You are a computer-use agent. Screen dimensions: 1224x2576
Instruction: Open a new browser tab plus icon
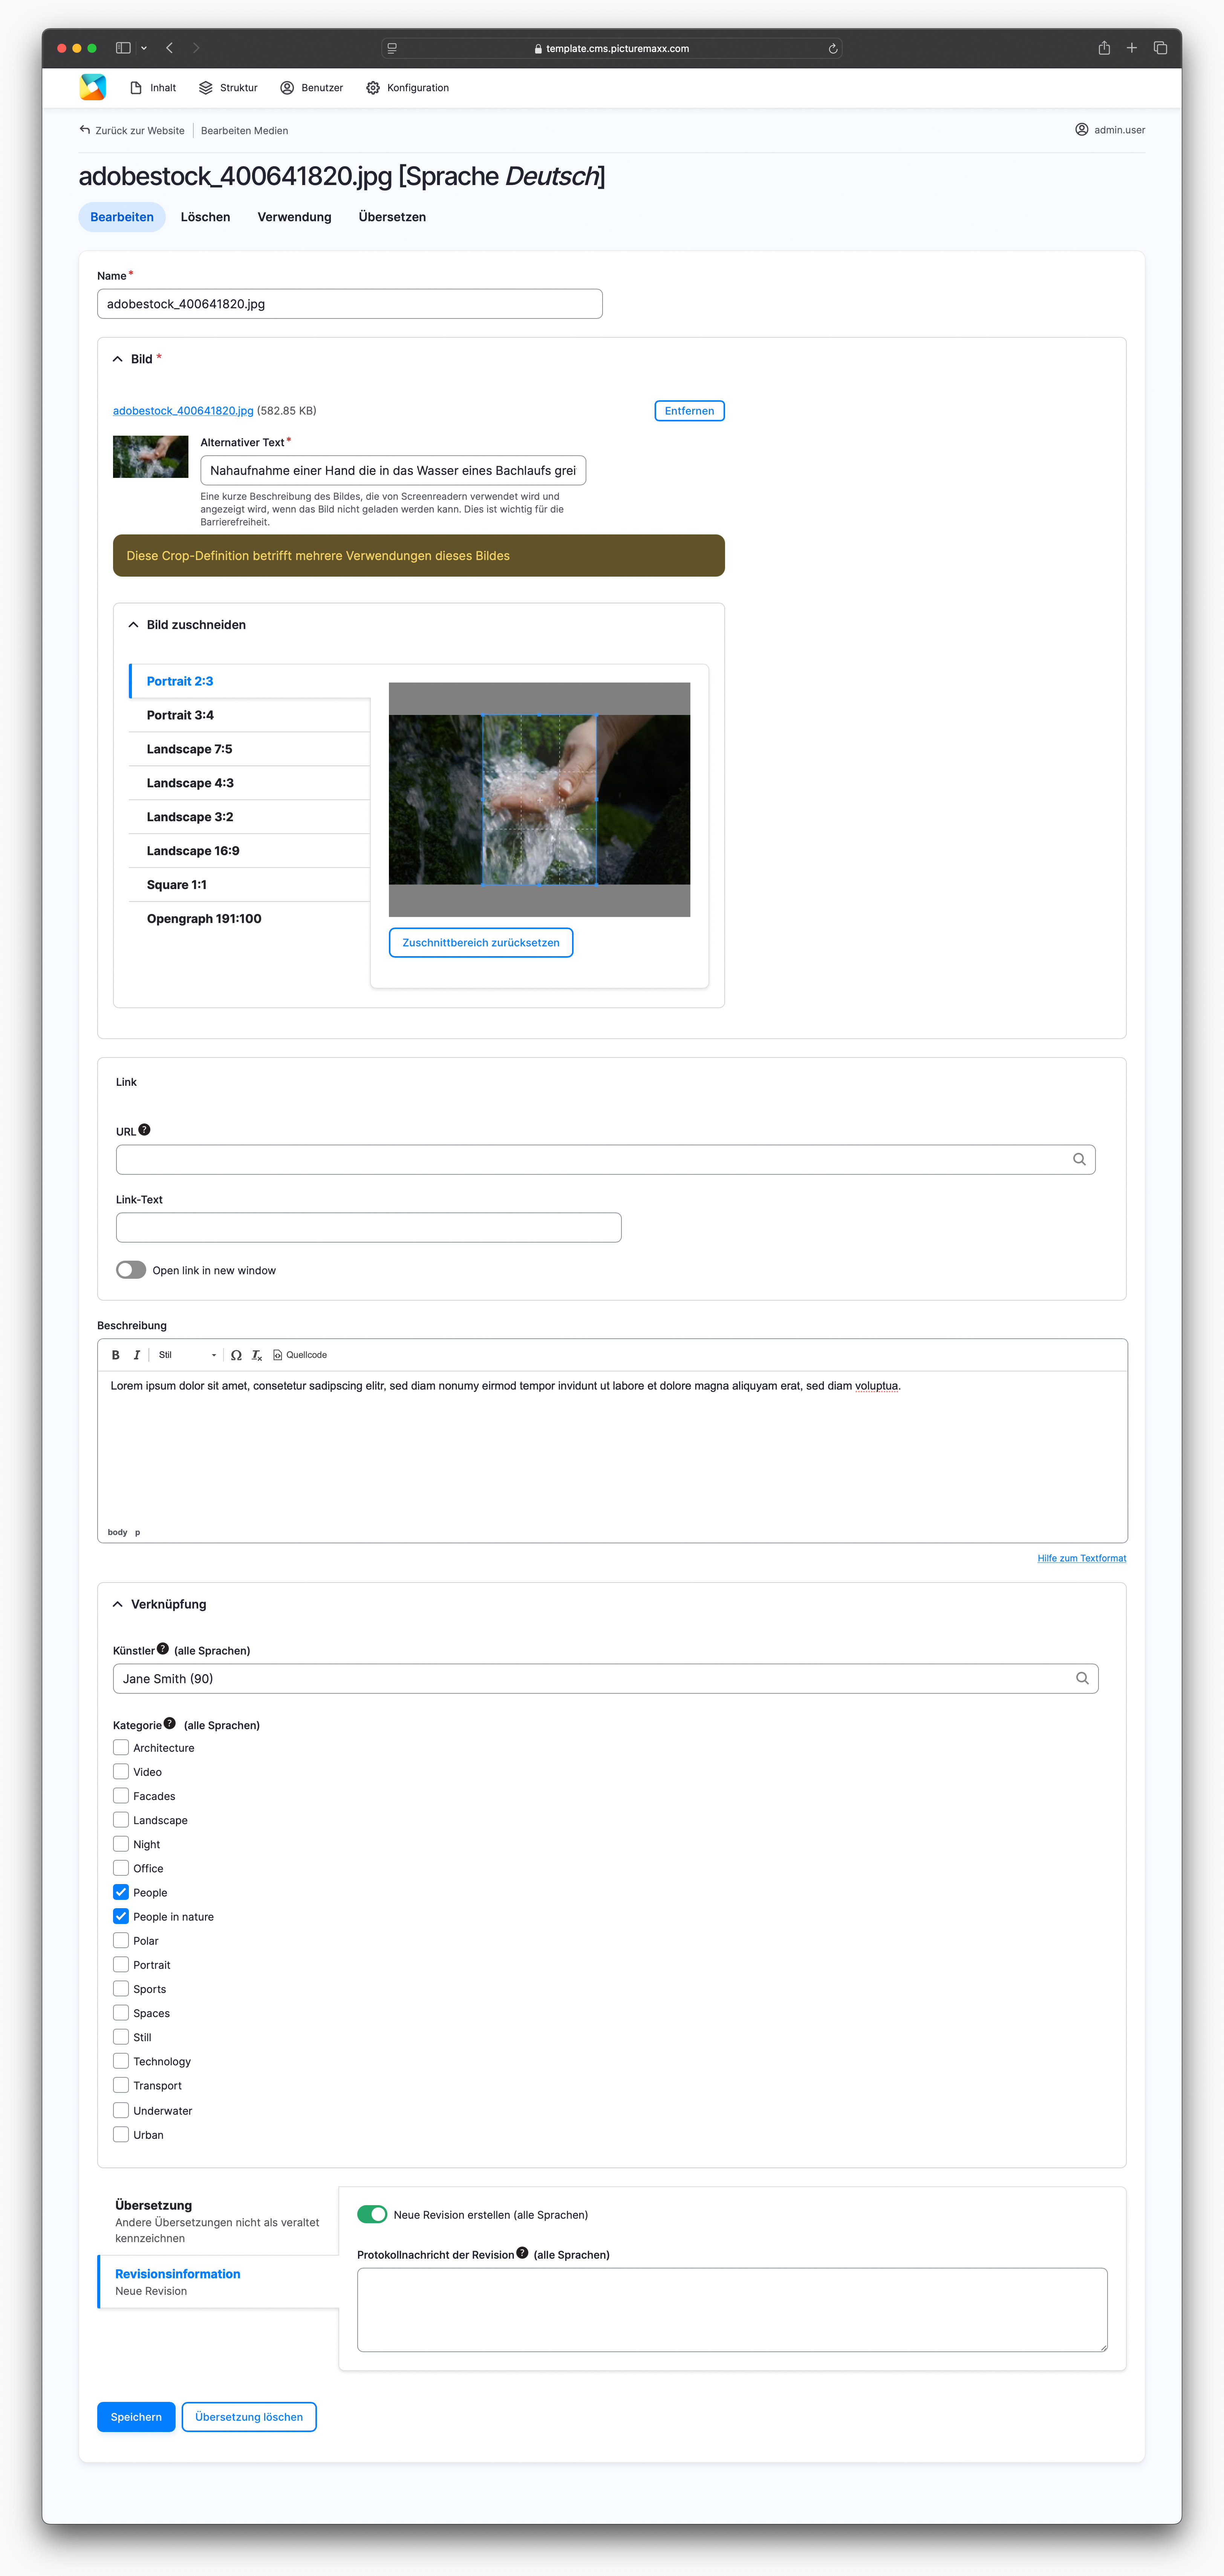tap(1132, 48)
